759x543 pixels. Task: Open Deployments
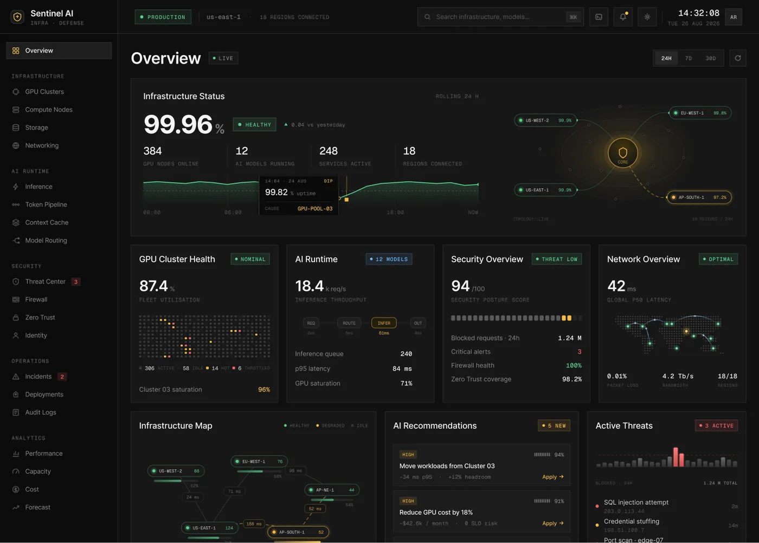(59, 394)
